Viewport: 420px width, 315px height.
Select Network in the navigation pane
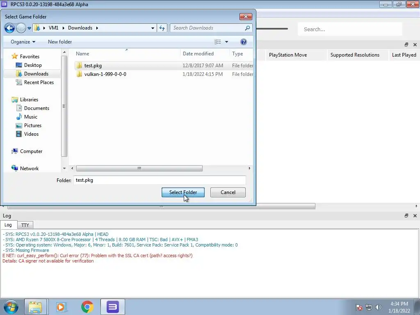[x=29, y=169]
